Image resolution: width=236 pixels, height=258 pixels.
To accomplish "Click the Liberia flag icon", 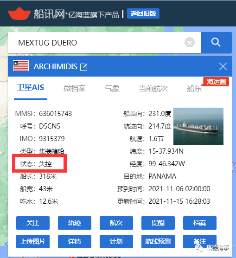I will [21, 65].
